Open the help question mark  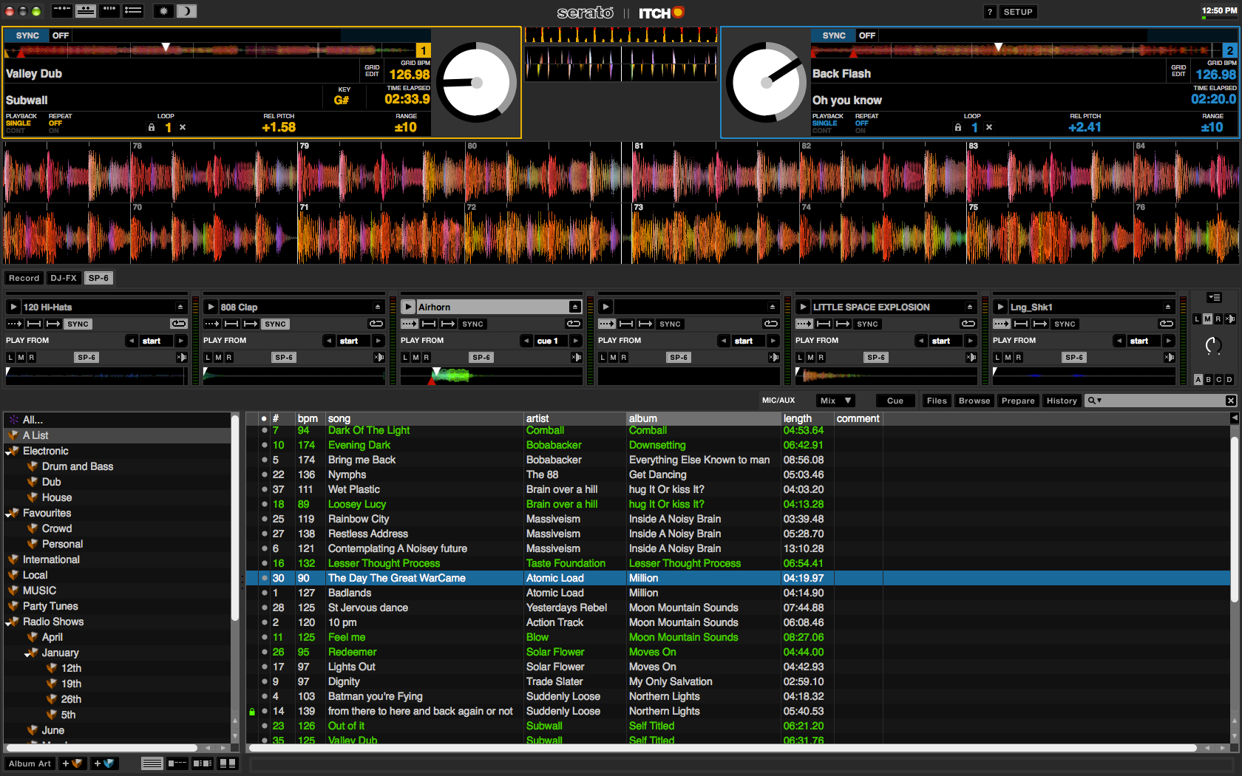(990, 12)
